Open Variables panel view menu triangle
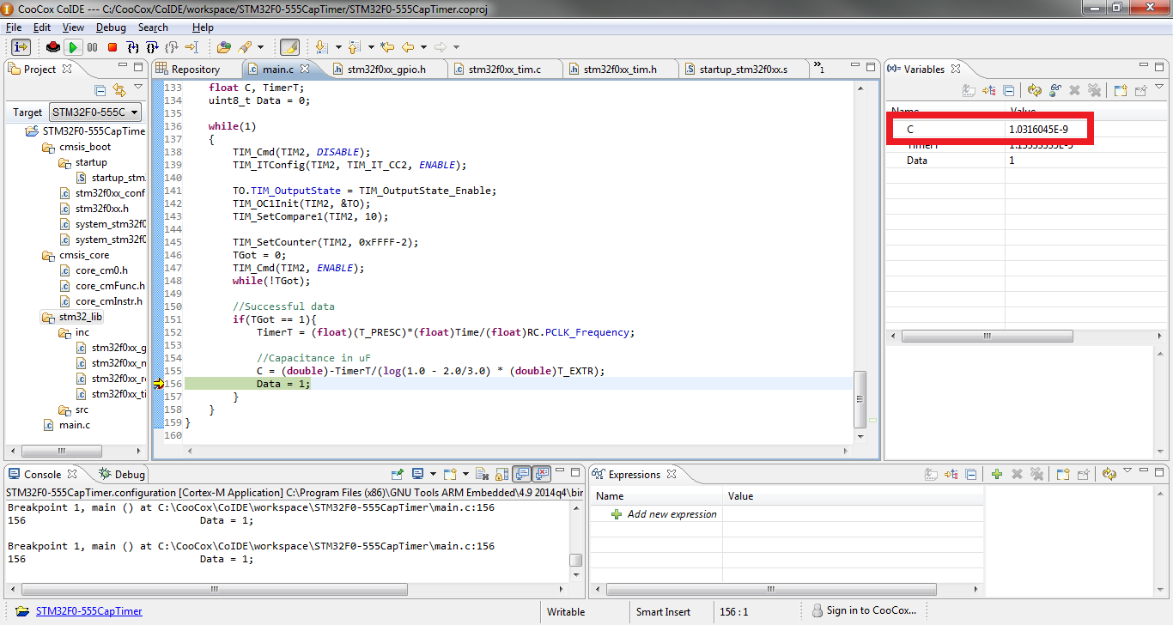This screenshot has height=625, width=1173. (x=1160, y=88)
